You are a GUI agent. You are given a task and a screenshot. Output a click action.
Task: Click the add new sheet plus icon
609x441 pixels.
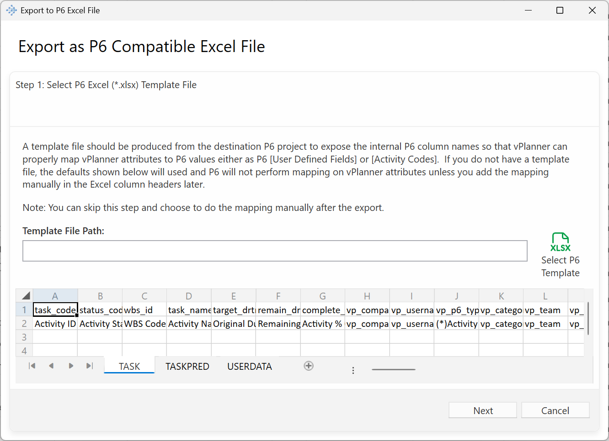[x=309, y=366]
